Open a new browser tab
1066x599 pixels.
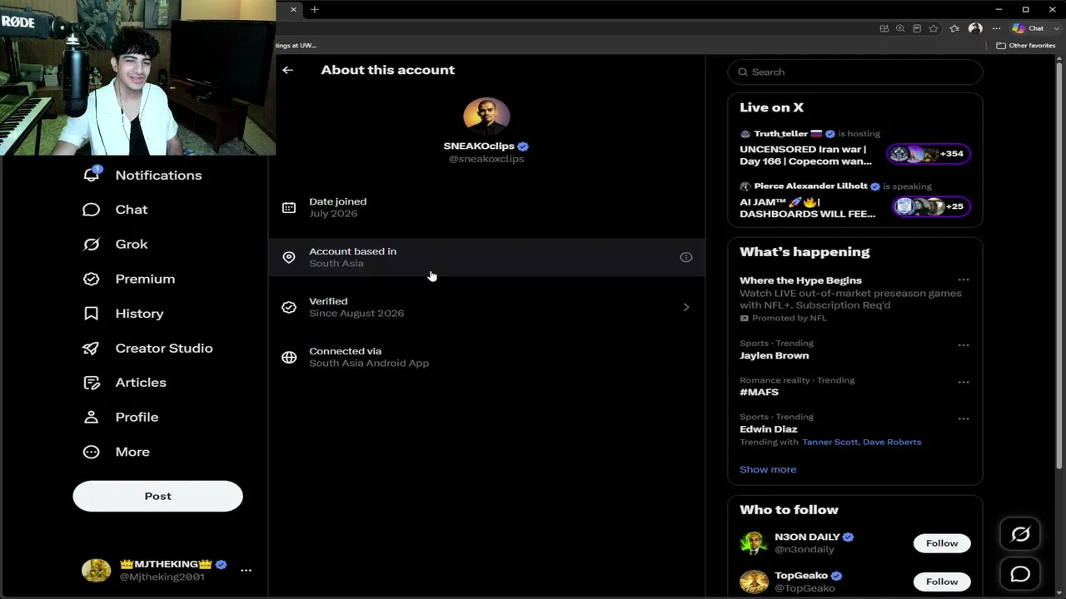click(x=314, y=9)
